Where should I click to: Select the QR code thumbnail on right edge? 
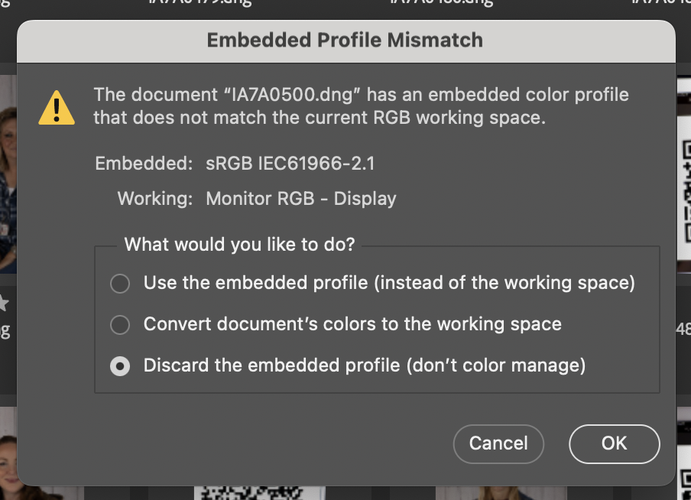(684, 174)
